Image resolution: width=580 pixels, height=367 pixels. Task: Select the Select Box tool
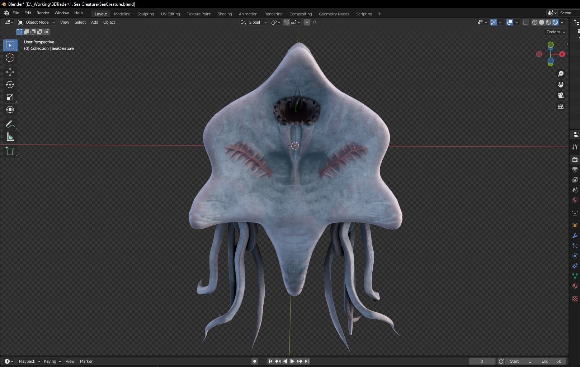tap(10, 45)
